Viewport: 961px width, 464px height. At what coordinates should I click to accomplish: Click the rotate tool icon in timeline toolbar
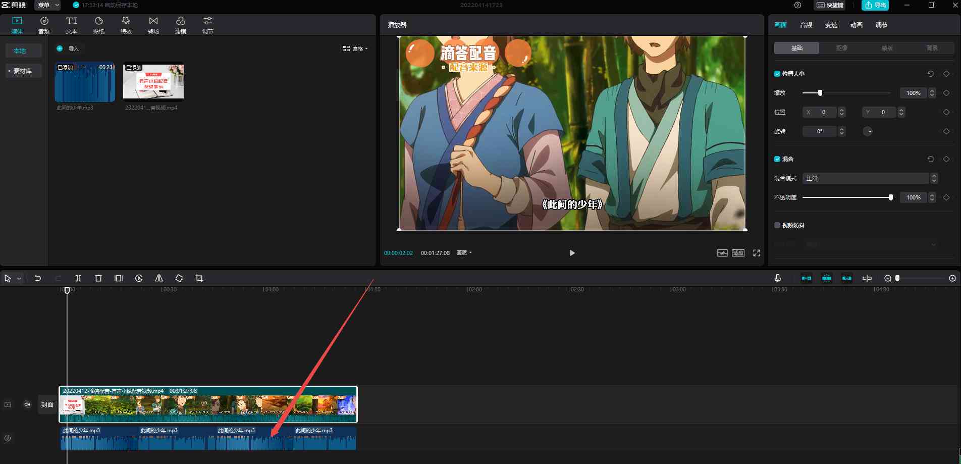179,278
